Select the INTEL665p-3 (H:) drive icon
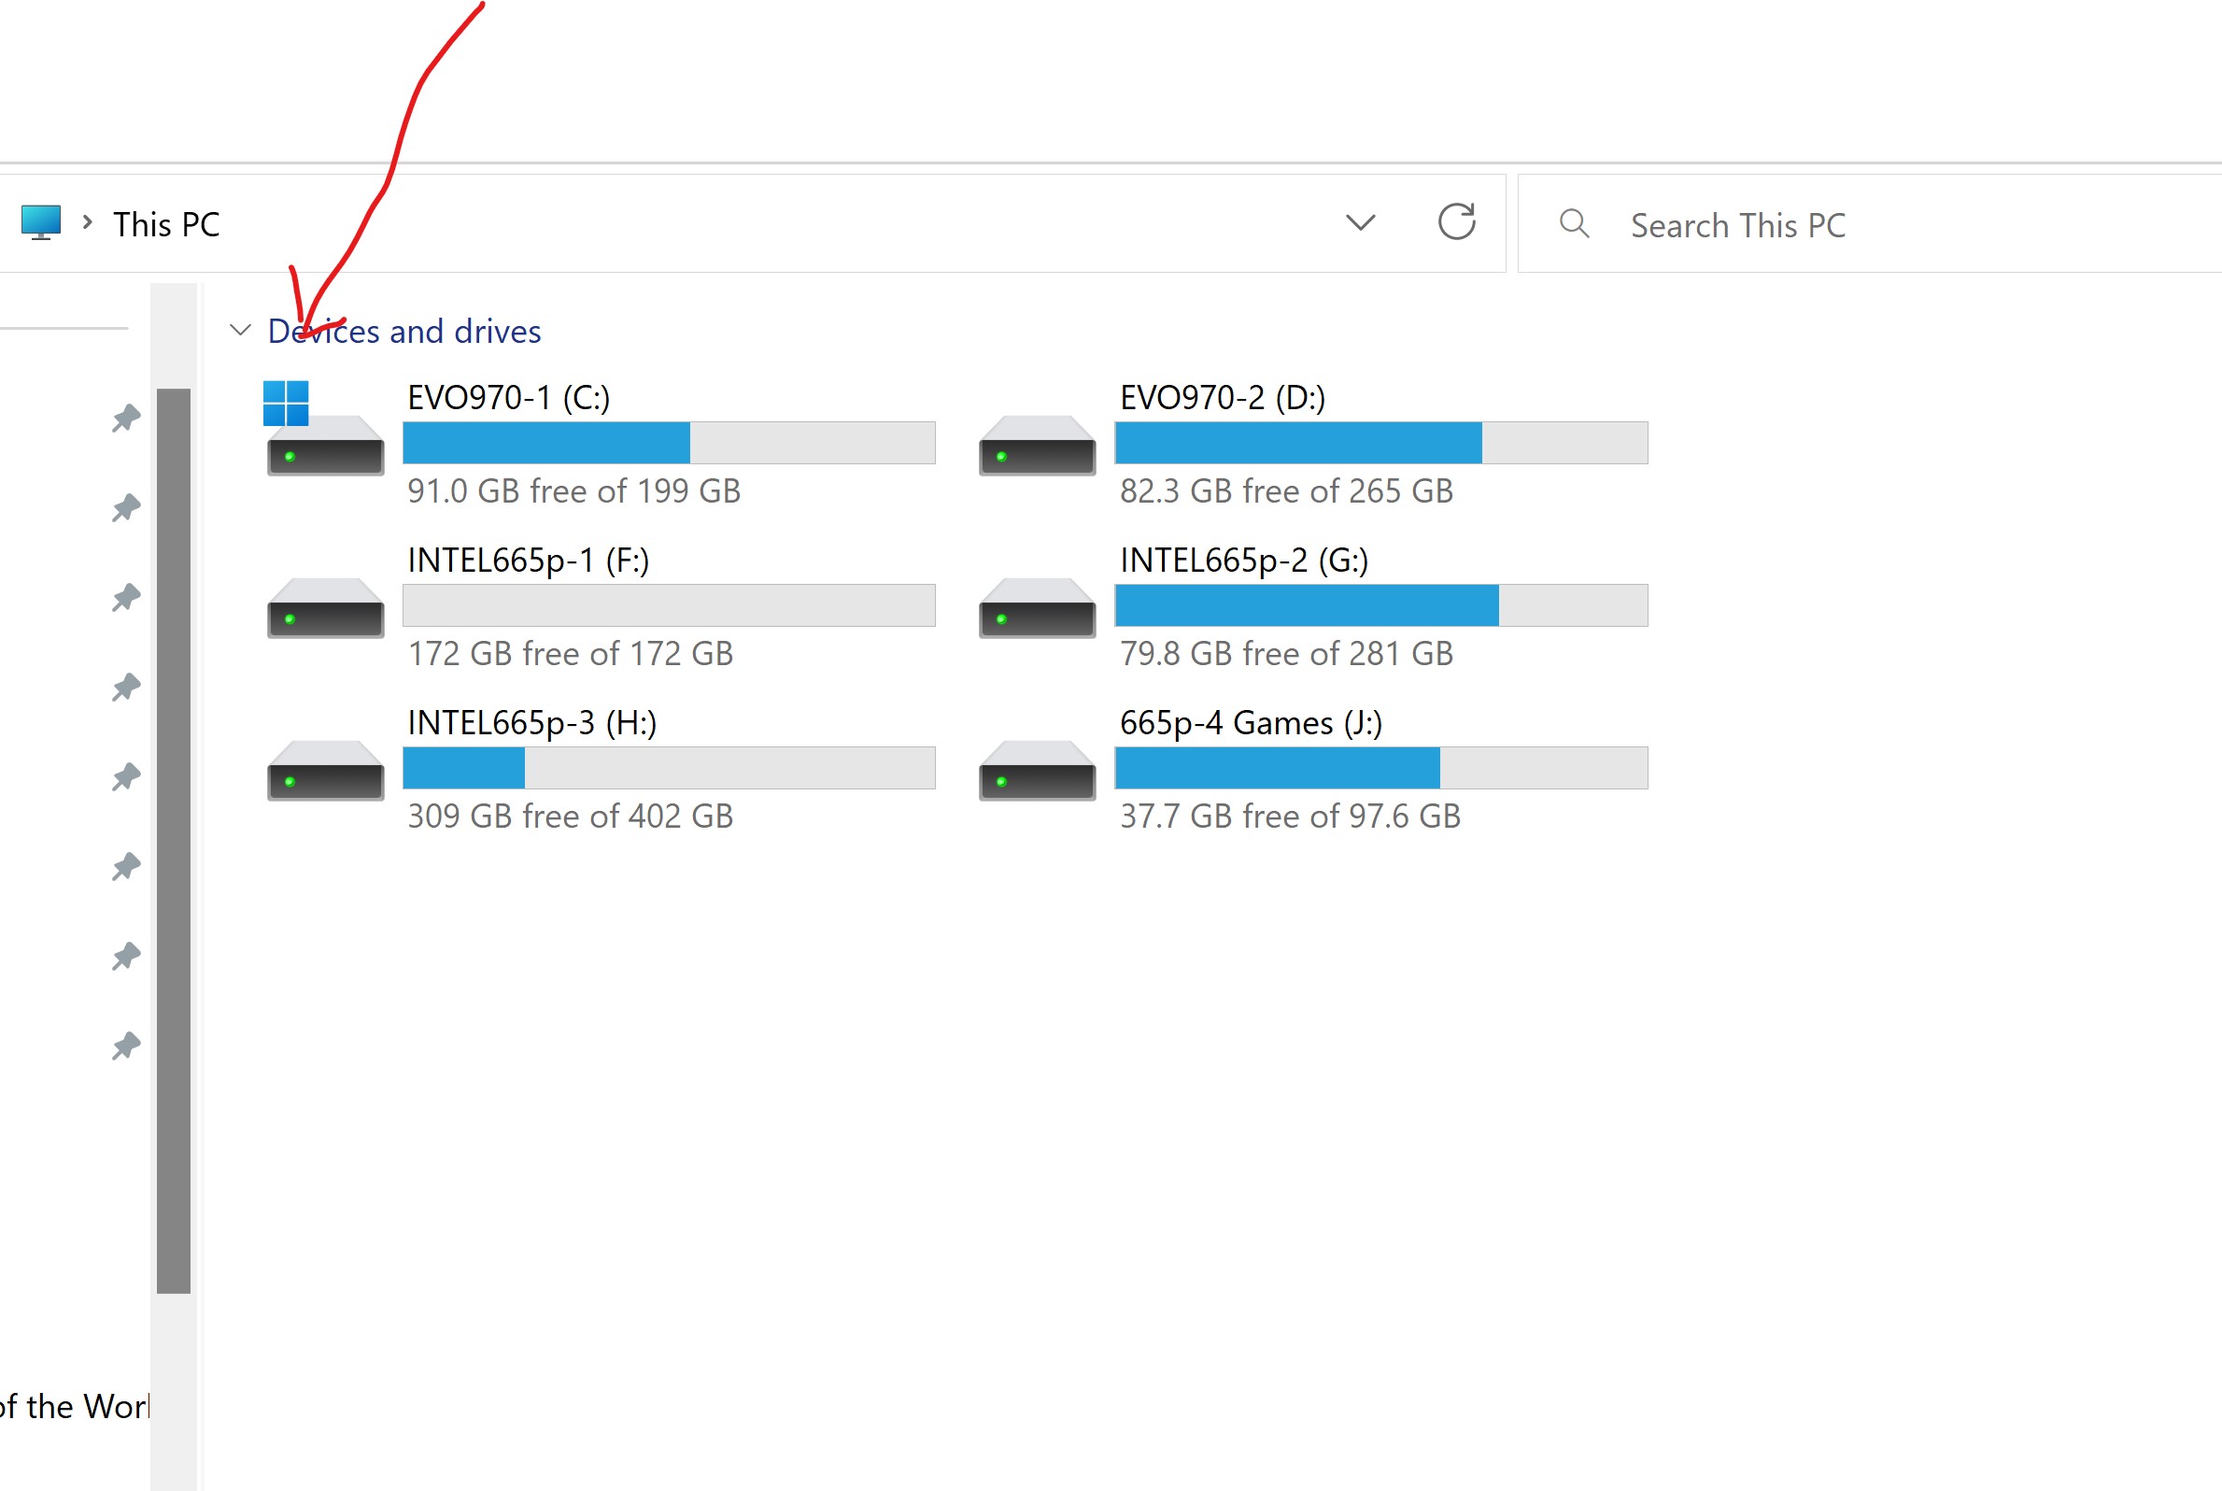 pos(325,770)
